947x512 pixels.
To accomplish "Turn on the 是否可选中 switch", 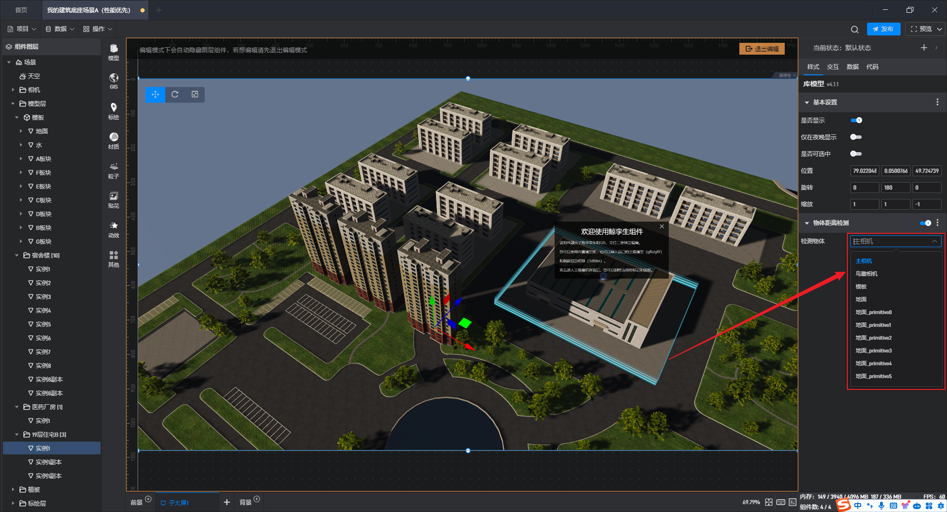I will (856, 154).
